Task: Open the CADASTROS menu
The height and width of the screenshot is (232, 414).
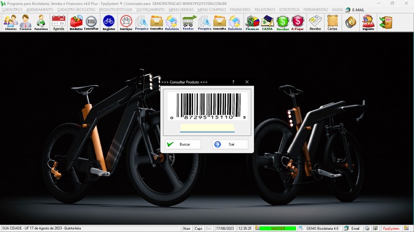Action: pyautogui.click(x=12, y=10)
